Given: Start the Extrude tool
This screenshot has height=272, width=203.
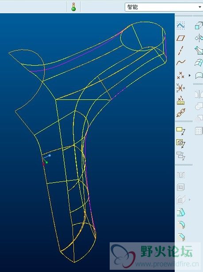Looking at the screenshot, I should tap(199, 25).
